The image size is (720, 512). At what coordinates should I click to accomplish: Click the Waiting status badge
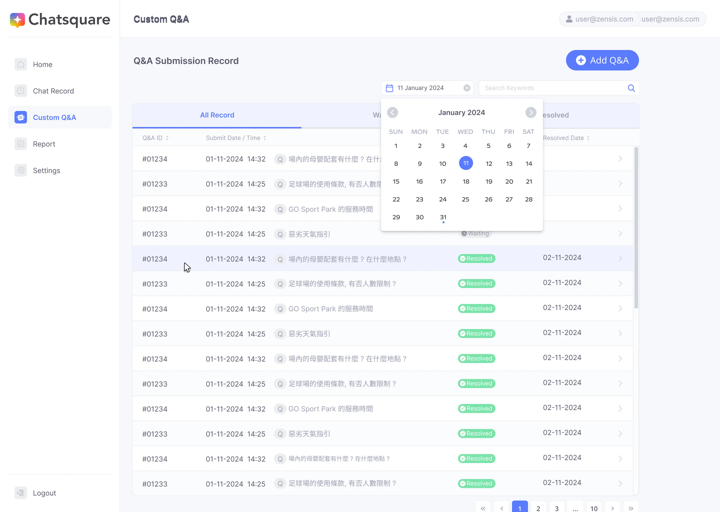coord(476,234)
